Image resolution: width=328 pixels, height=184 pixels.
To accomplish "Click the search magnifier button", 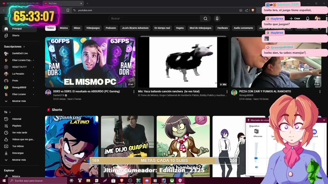I will point(206,18).
